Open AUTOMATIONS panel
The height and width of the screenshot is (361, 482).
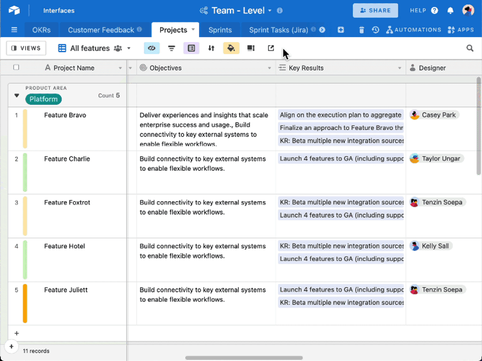click(x=414, y=30)
